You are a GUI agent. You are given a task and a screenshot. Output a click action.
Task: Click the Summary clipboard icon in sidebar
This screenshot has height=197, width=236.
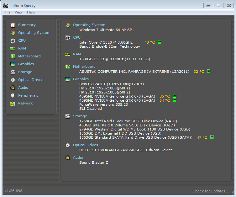coord(13,25)
